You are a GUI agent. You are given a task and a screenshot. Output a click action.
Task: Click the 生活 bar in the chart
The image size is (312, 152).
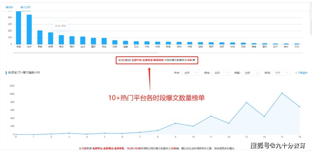click(83, 40)
